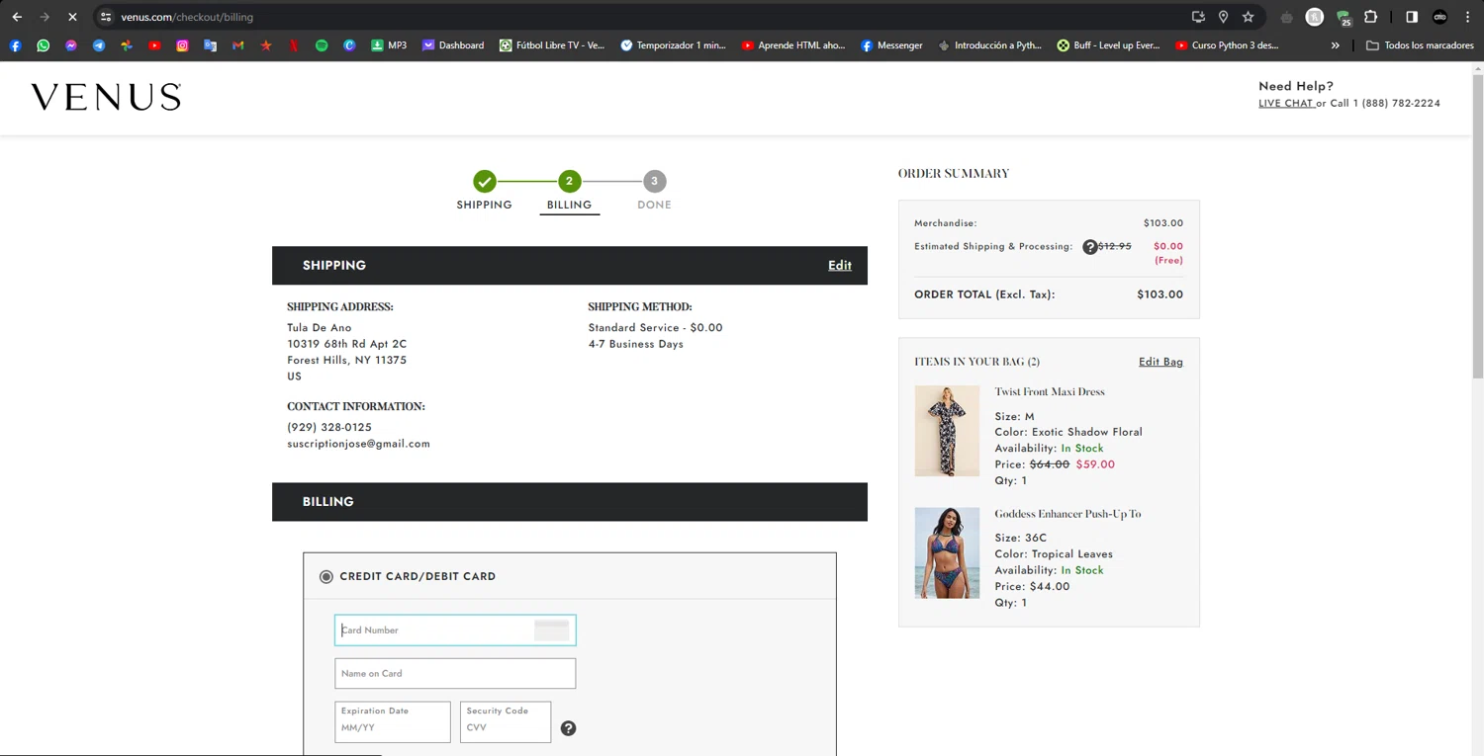Open the Live Chat link

pos(1285,103)
